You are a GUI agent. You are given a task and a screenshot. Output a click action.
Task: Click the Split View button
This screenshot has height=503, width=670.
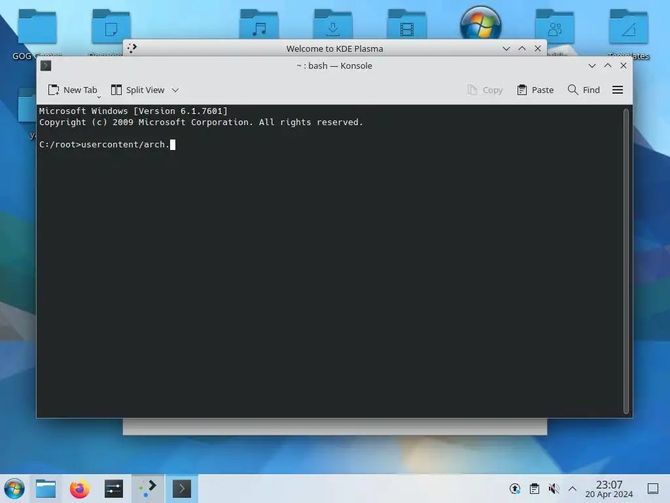[x=137, y=90]
